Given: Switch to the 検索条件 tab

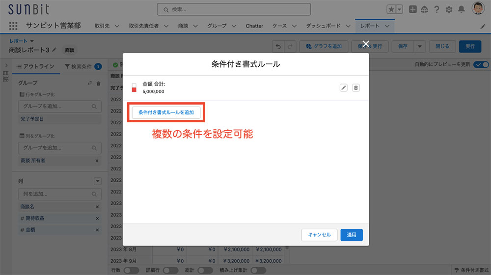Looking at the screenshot, I should tap(82, 66).
